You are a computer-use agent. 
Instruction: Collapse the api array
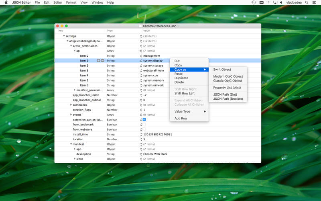point(75,51)
